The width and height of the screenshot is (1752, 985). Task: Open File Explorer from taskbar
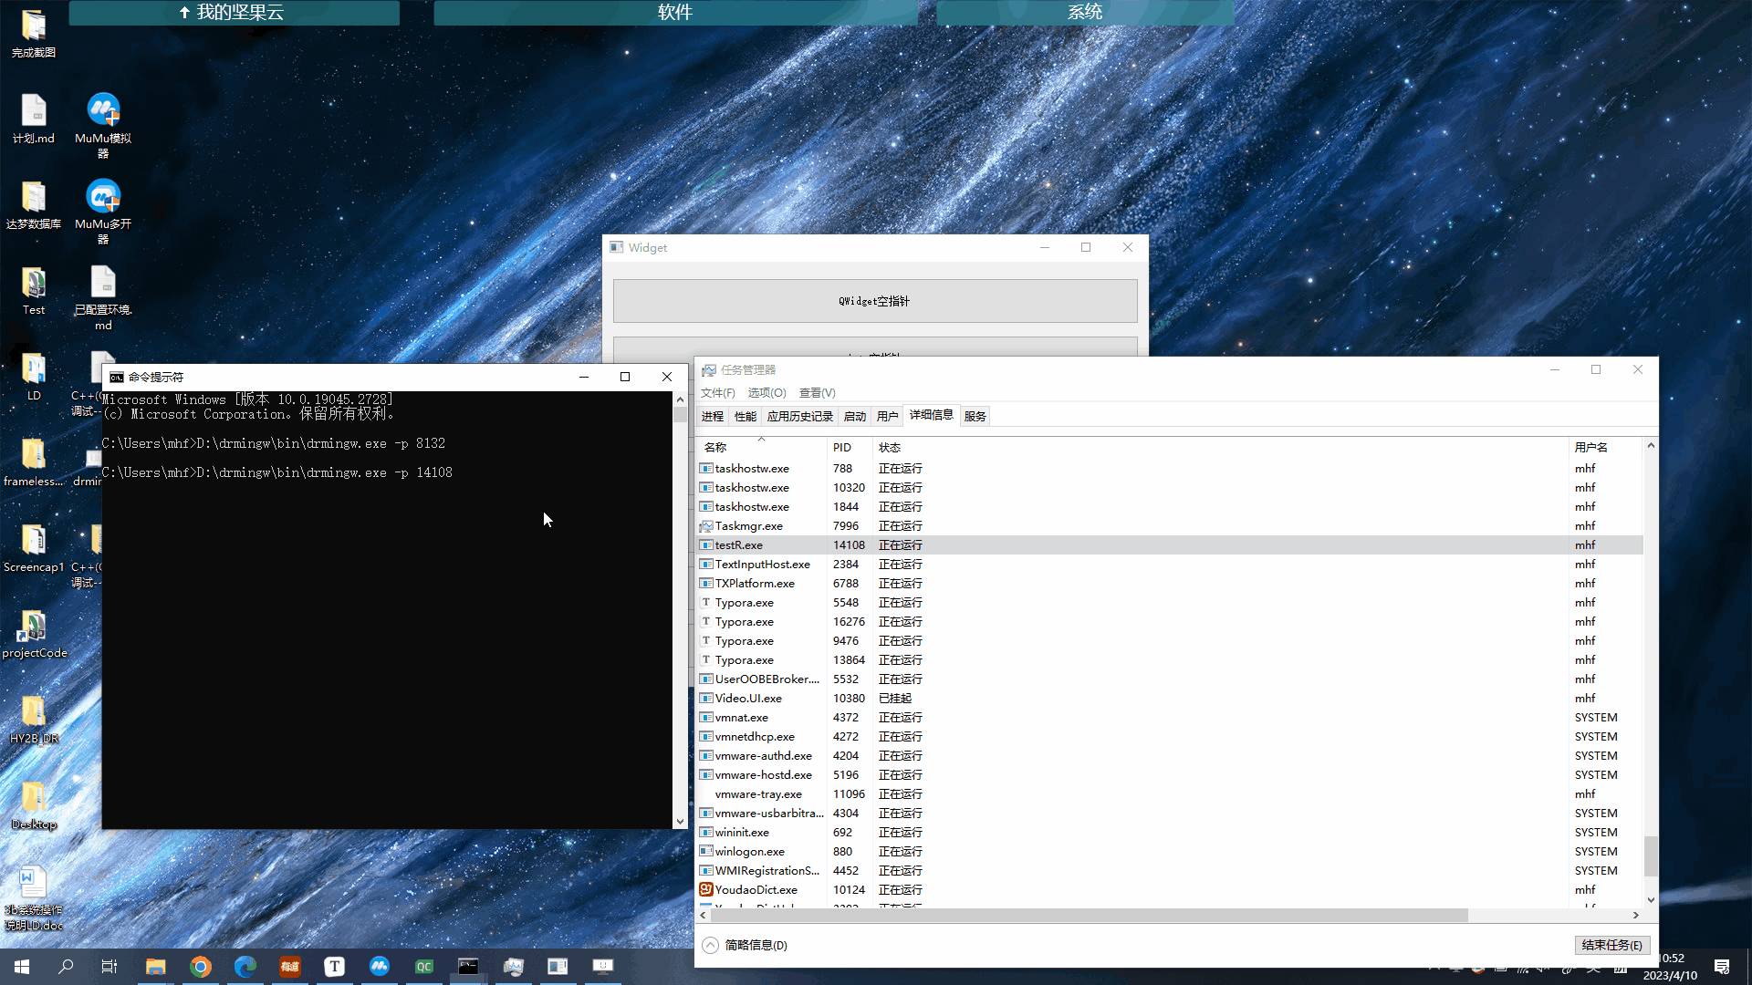pyautogui.click(x=155, y=967)
